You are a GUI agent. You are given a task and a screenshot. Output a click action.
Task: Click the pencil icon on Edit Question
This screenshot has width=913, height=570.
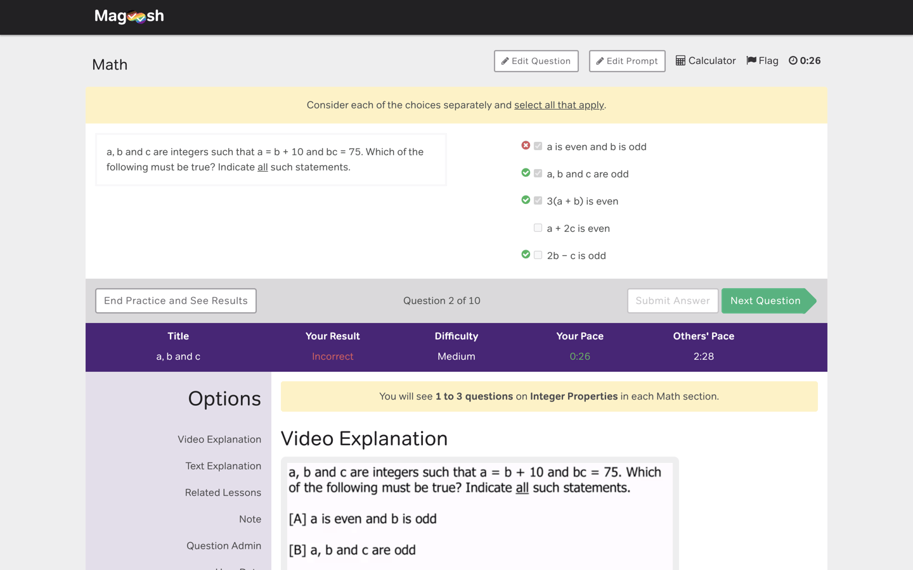point(506,61)
